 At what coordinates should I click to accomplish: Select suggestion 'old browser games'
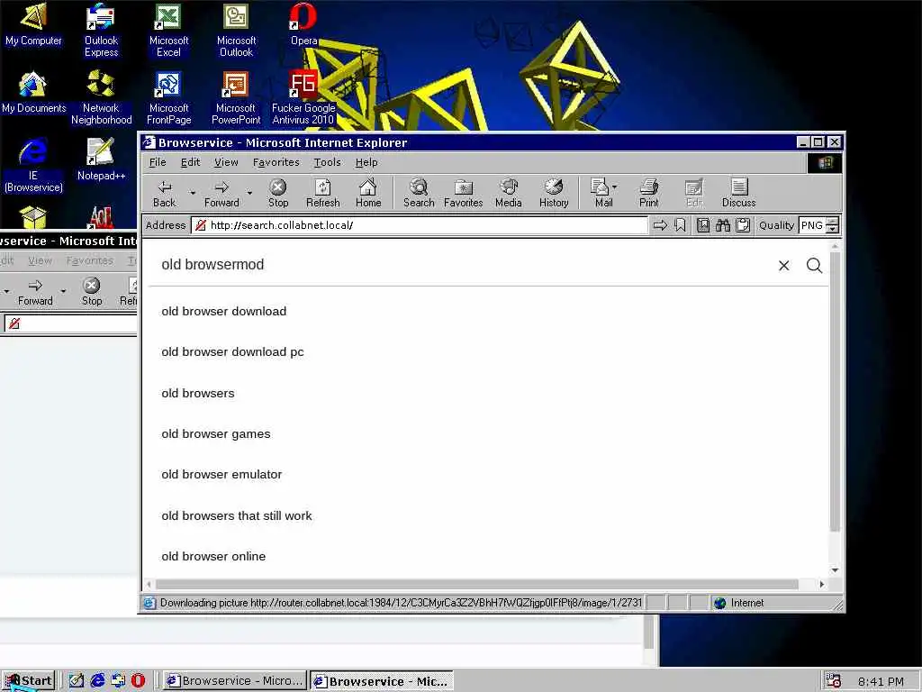point(216,433)
